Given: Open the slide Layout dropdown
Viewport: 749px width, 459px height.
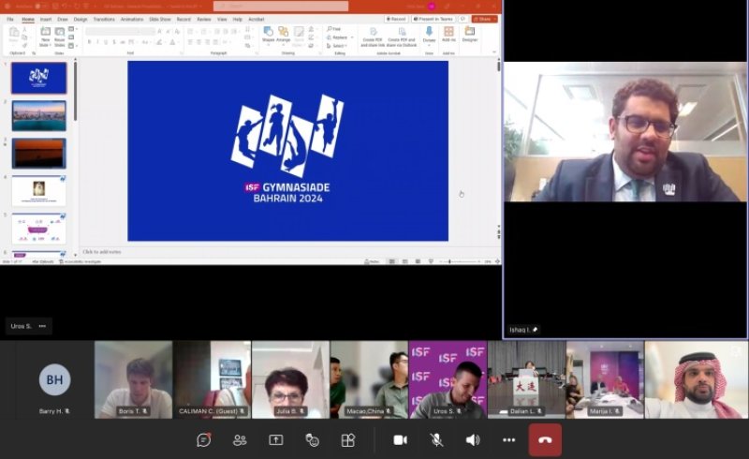Looking at the screenshot, I should [x=72, y=29].
